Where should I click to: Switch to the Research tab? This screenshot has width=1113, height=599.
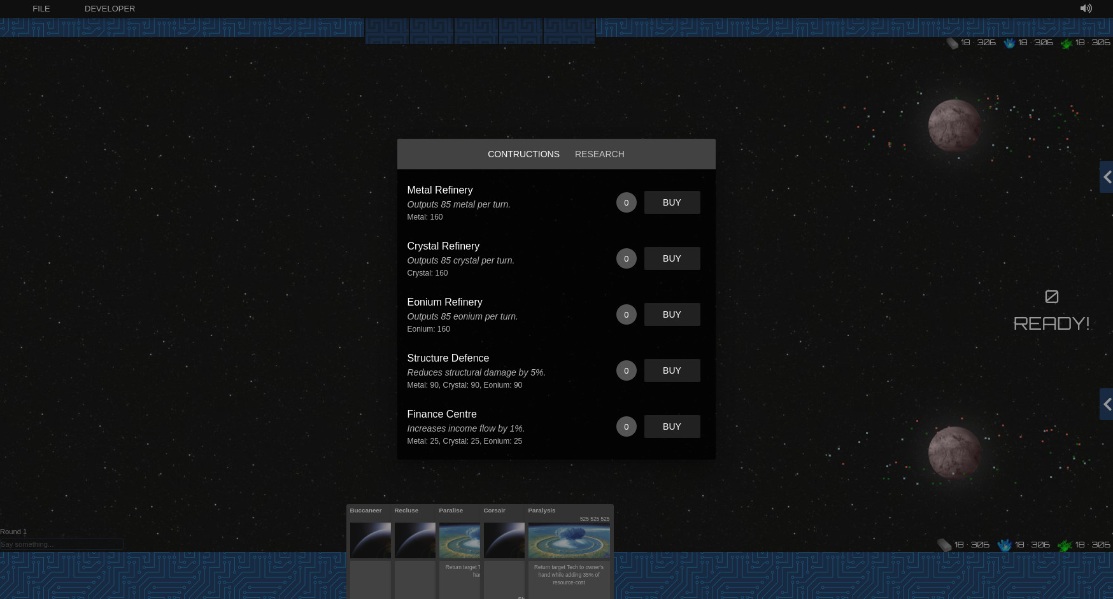(x=599, y=154)
